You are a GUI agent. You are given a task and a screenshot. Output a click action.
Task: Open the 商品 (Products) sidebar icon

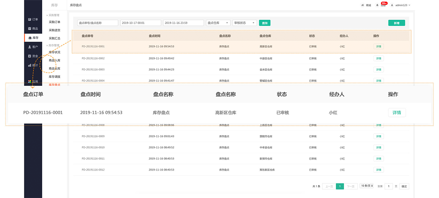pos(30,28)
